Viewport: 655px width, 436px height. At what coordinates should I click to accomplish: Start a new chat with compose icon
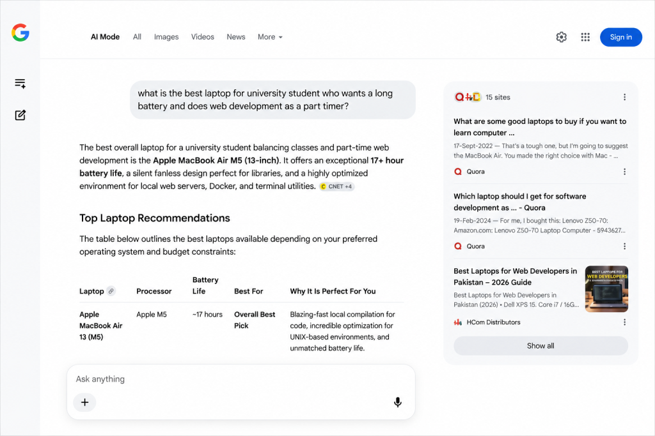[20, 115]
